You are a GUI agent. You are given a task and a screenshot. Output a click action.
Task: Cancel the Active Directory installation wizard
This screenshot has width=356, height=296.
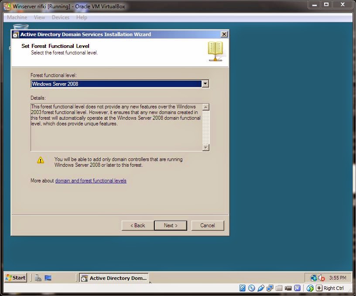click(208, 225)
